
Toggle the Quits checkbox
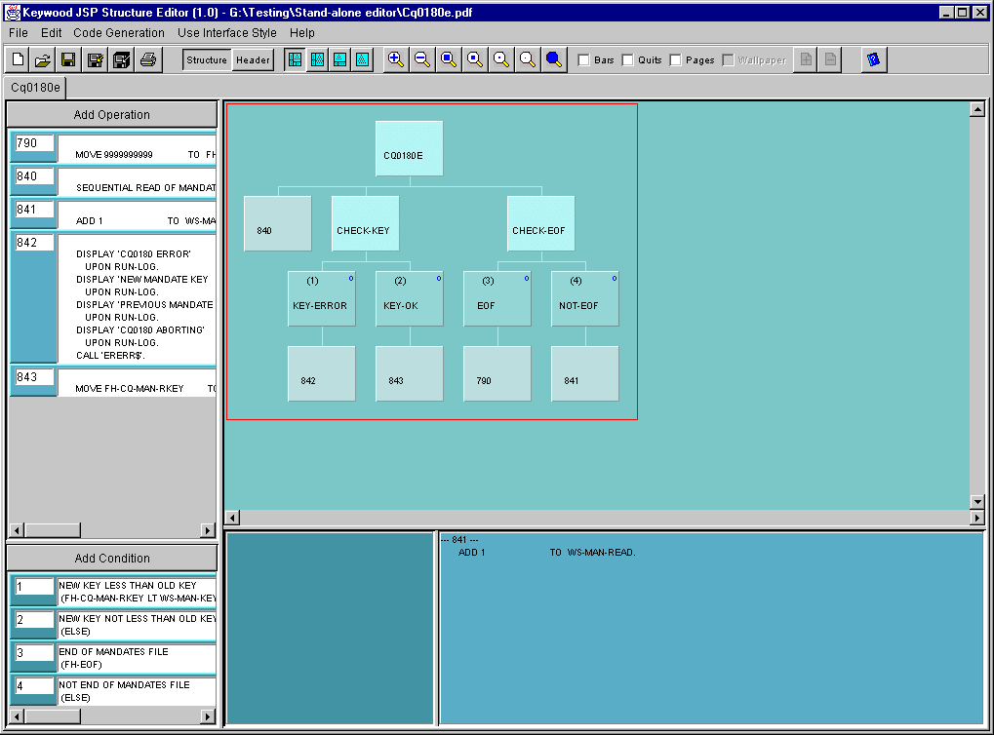(x=628, y=60)
